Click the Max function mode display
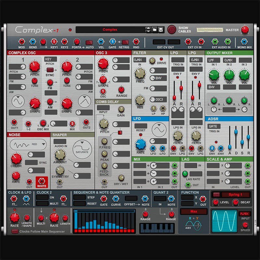 pyautogui.click(x=194, y=212)
